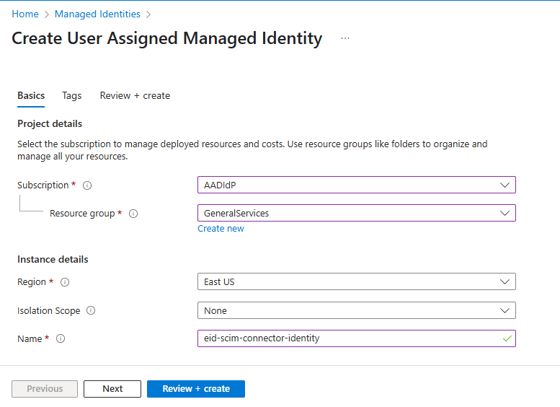
Task: Switch to the Tags tab
Action: 72,95
